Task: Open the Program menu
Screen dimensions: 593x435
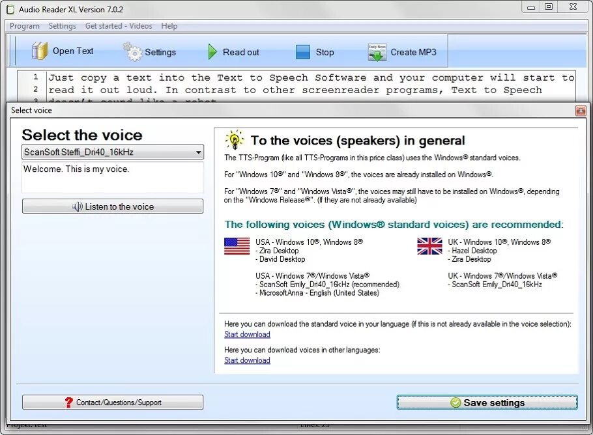Action: point(25,25)
